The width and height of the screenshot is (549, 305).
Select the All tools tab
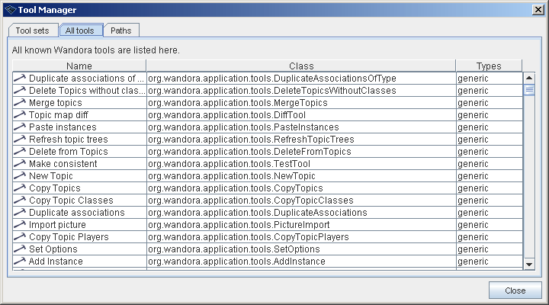coord(80,30)
